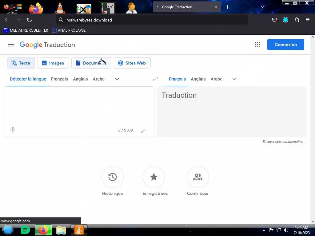Open Enregistrées saved translations
The width and height of the screenshot is (315, 236).
154,177
